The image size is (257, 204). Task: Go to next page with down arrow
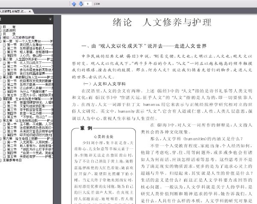pos(81,4)
